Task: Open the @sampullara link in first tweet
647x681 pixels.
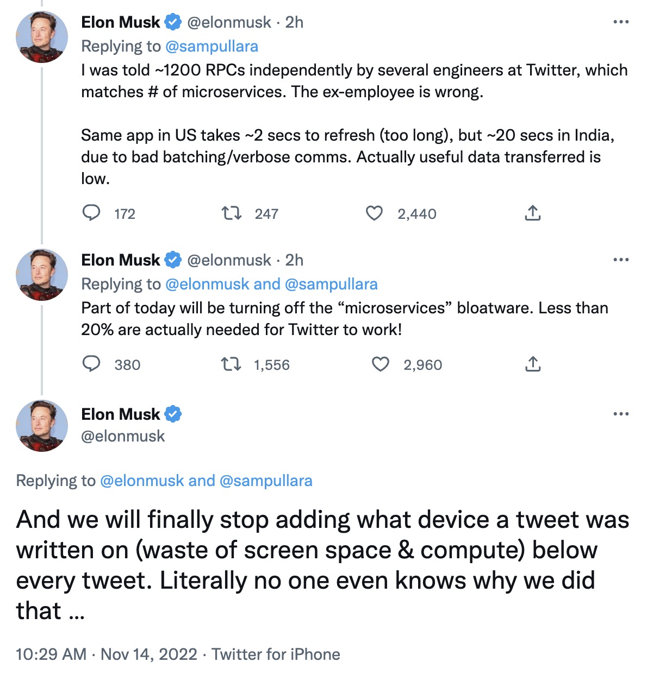Action: tap(211, 47)
